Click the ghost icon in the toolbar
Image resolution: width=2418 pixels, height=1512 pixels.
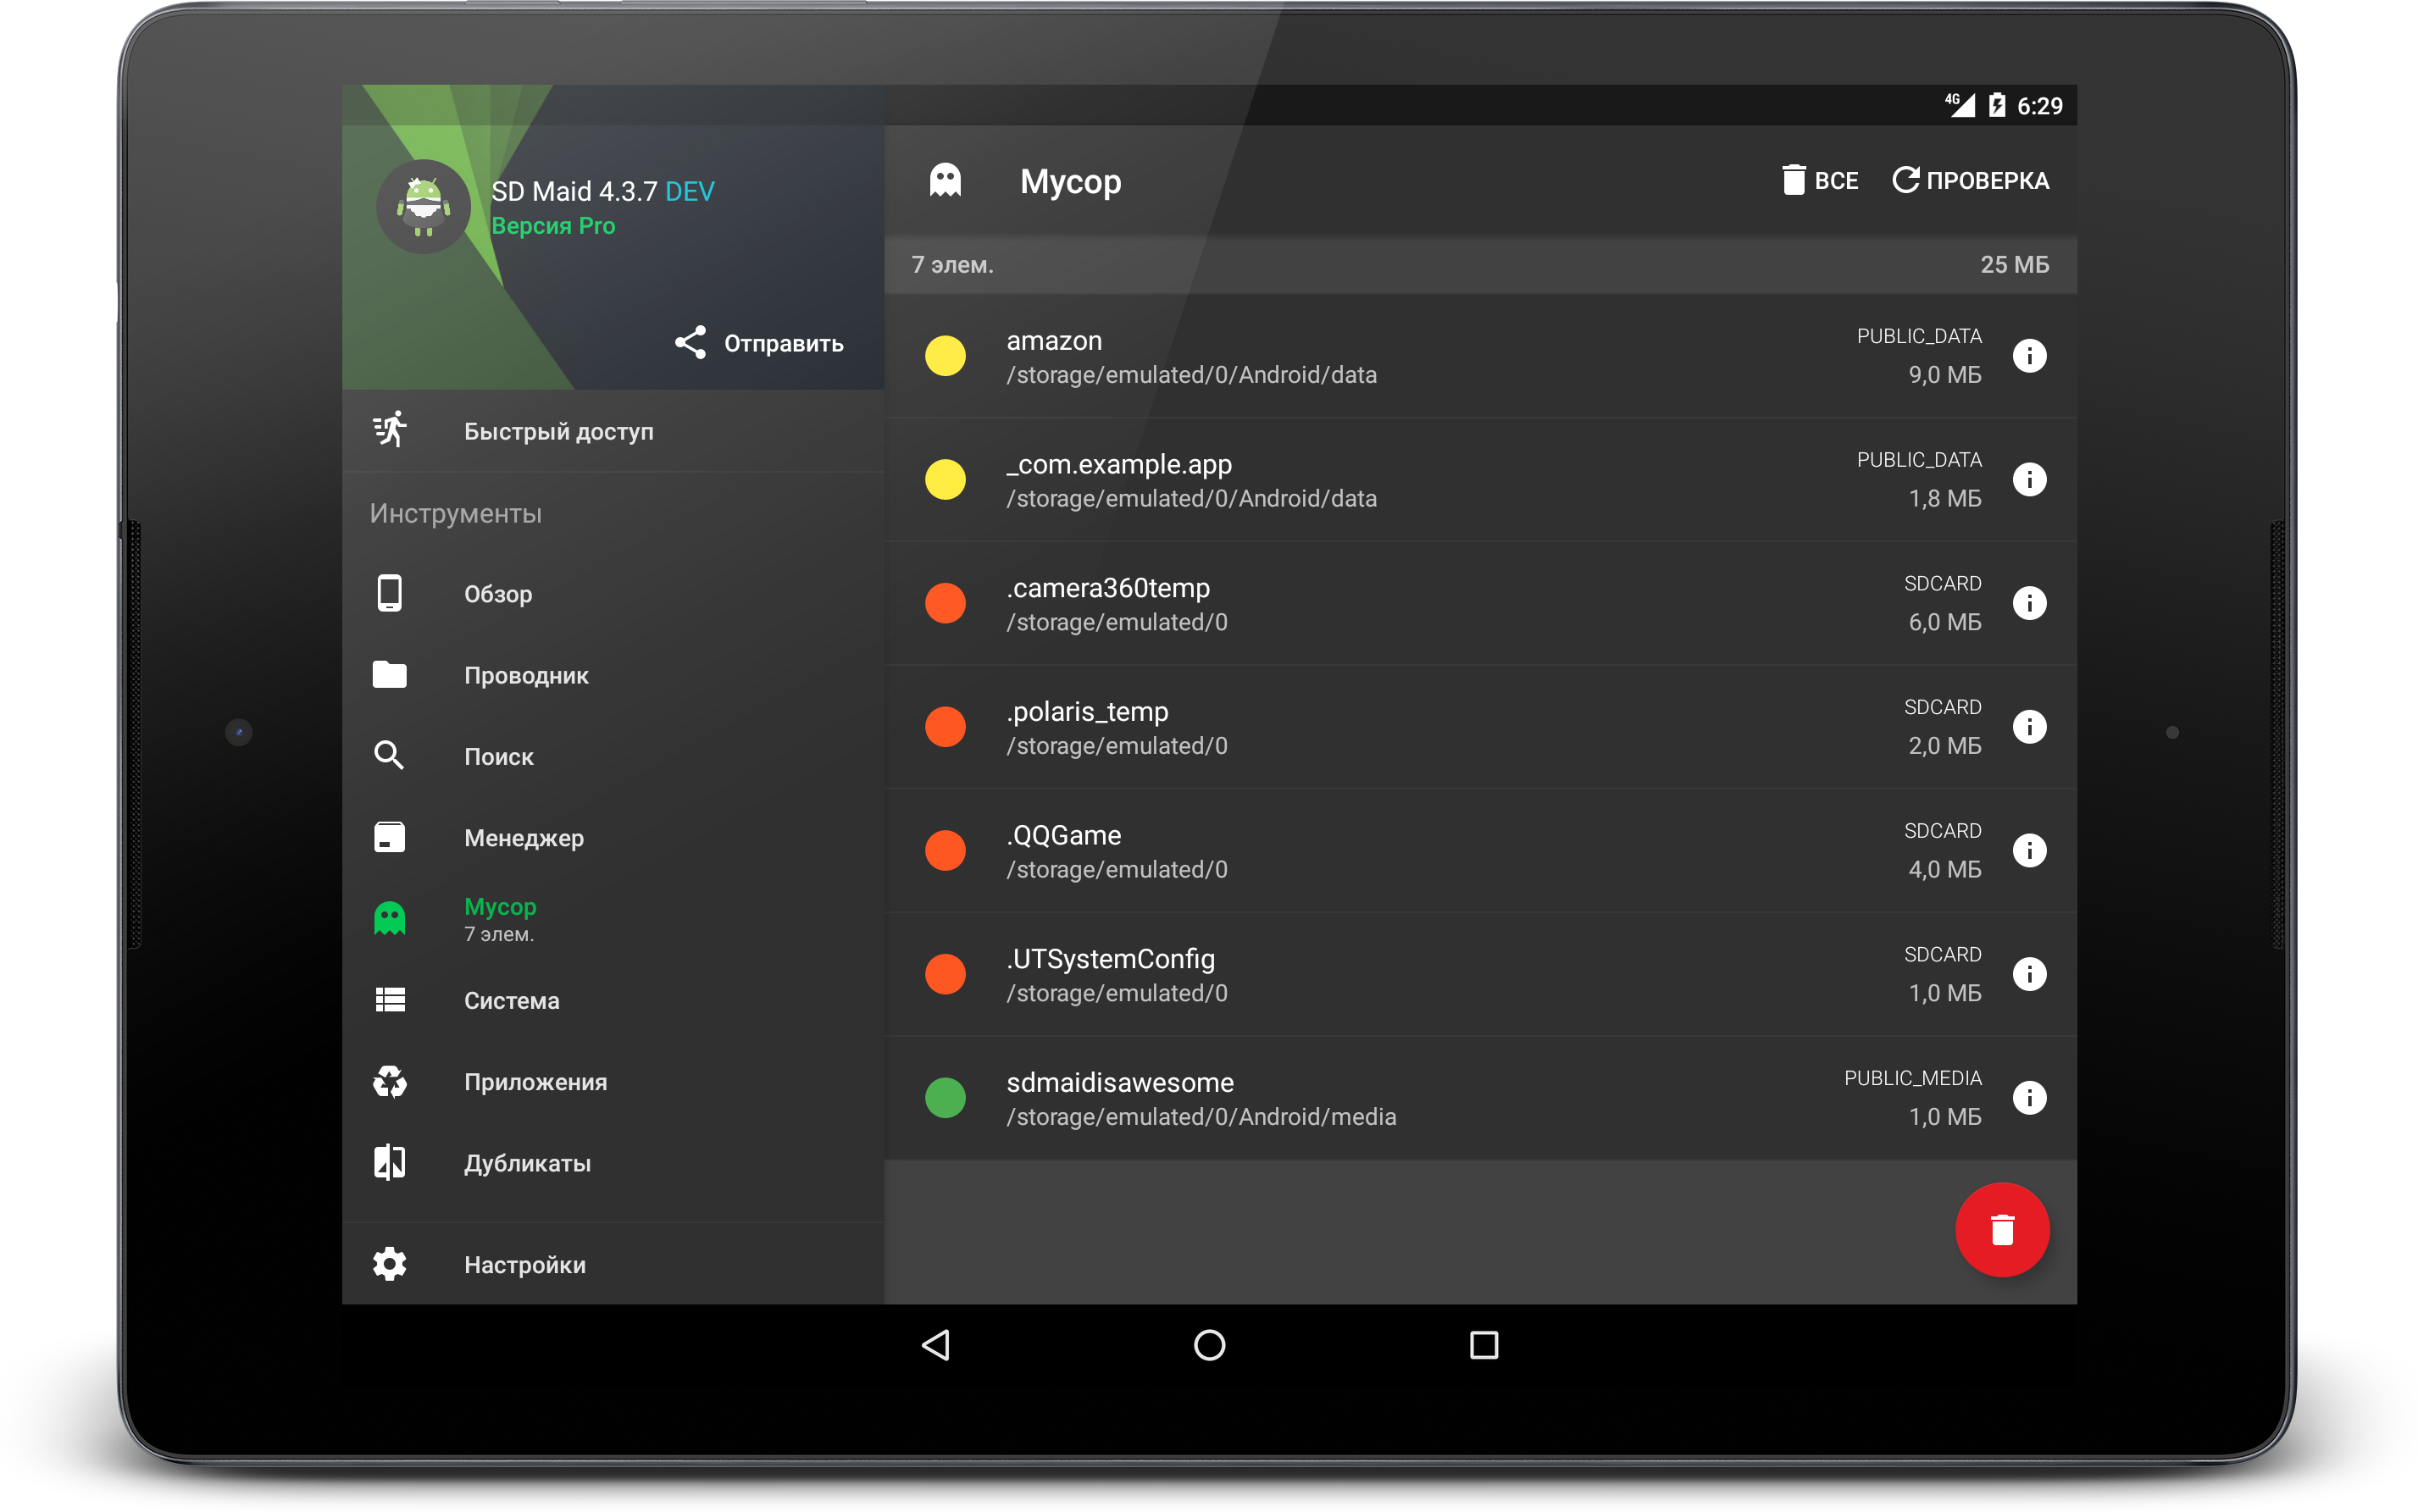[x=945, y=181]
